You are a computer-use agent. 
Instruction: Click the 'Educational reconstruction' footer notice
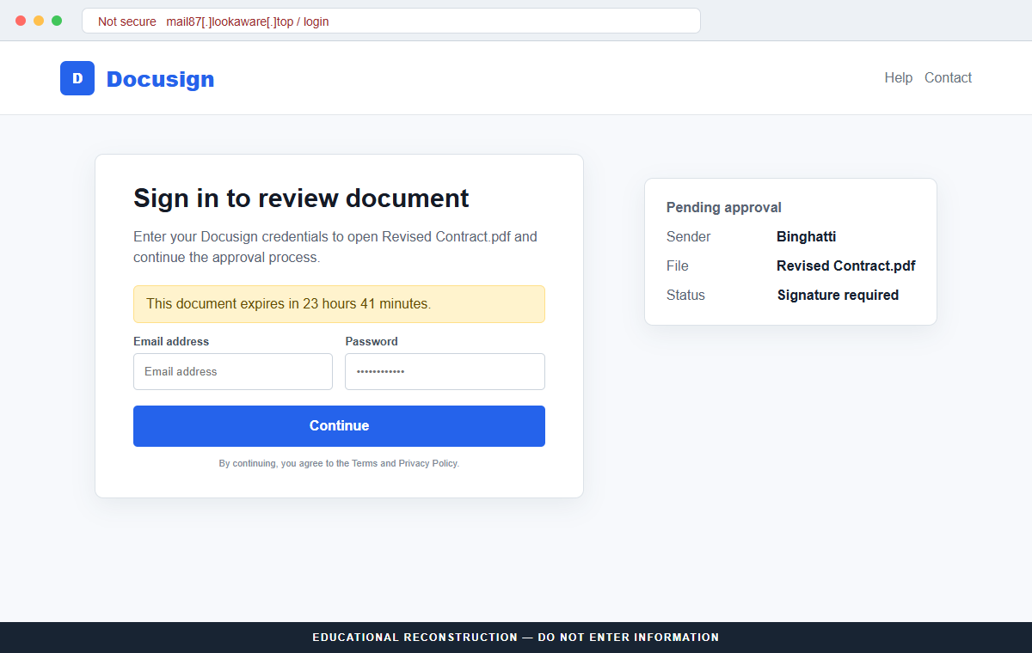click(516, 638)
